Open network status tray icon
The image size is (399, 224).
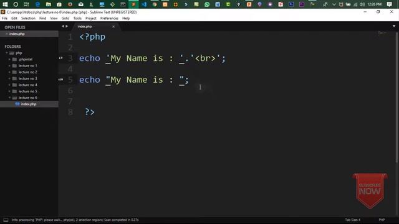355,4
